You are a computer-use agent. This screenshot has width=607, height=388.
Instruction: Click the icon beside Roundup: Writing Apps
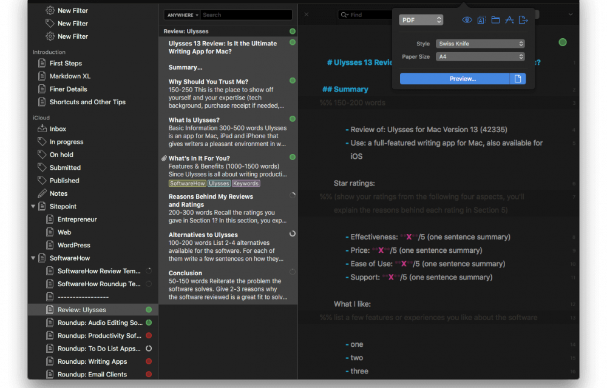(x=50, y=361)
